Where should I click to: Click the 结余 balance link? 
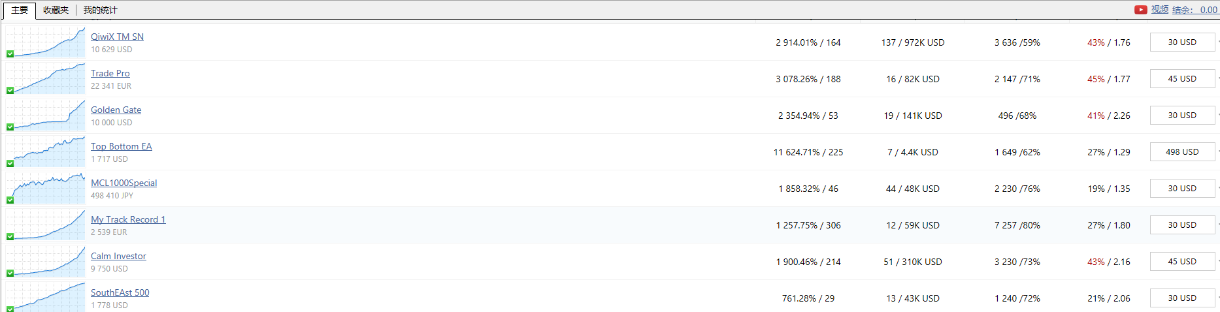click(x=1194, y=10)
